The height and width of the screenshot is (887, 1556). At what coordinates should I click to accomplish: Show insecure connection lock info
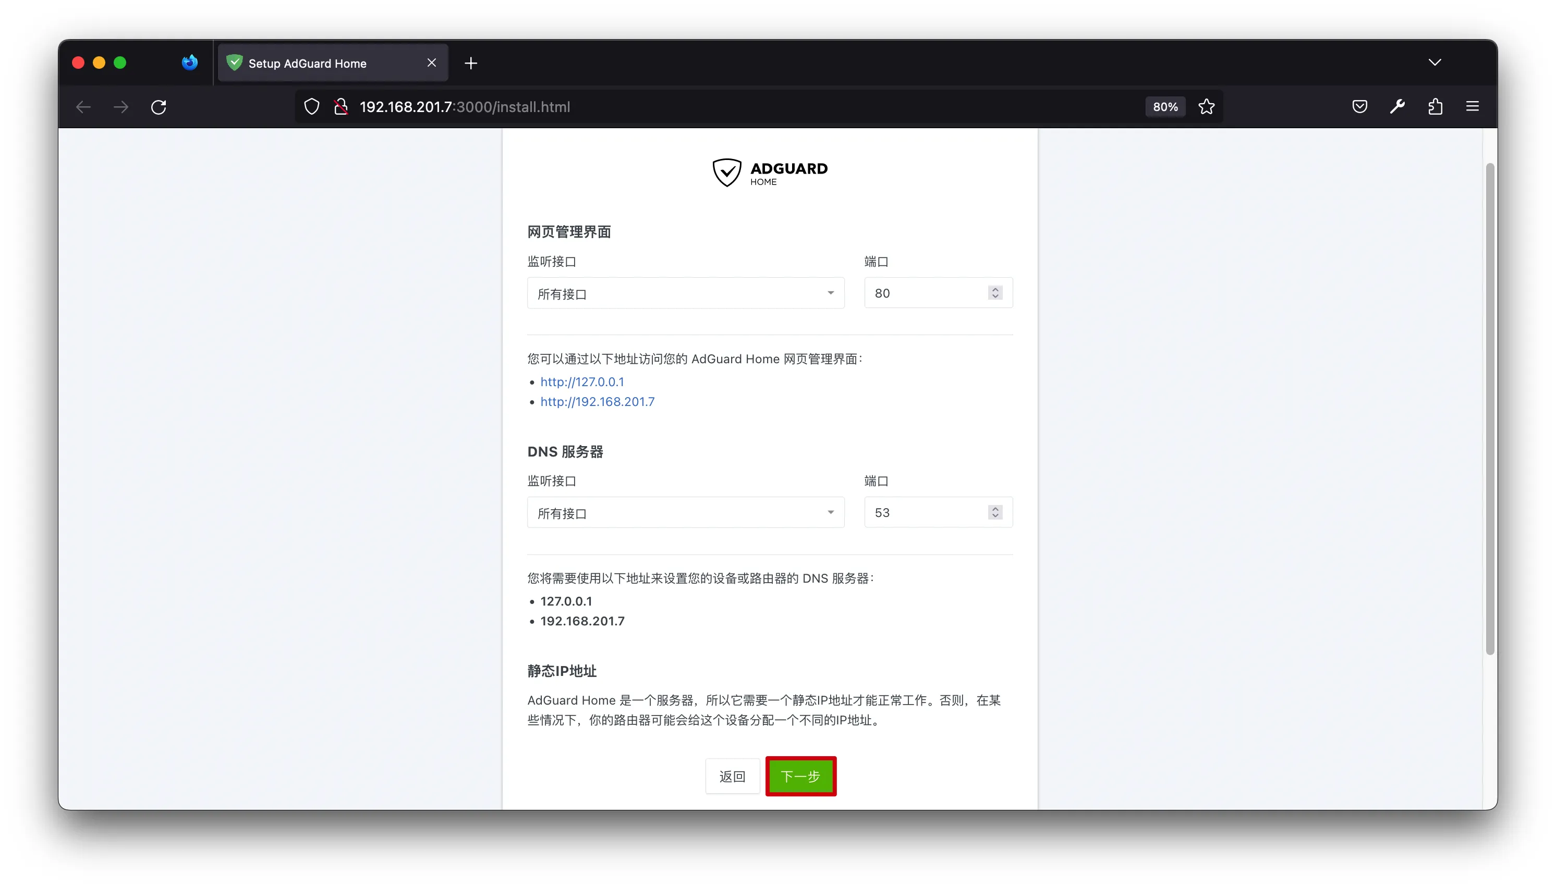point(342,107)
